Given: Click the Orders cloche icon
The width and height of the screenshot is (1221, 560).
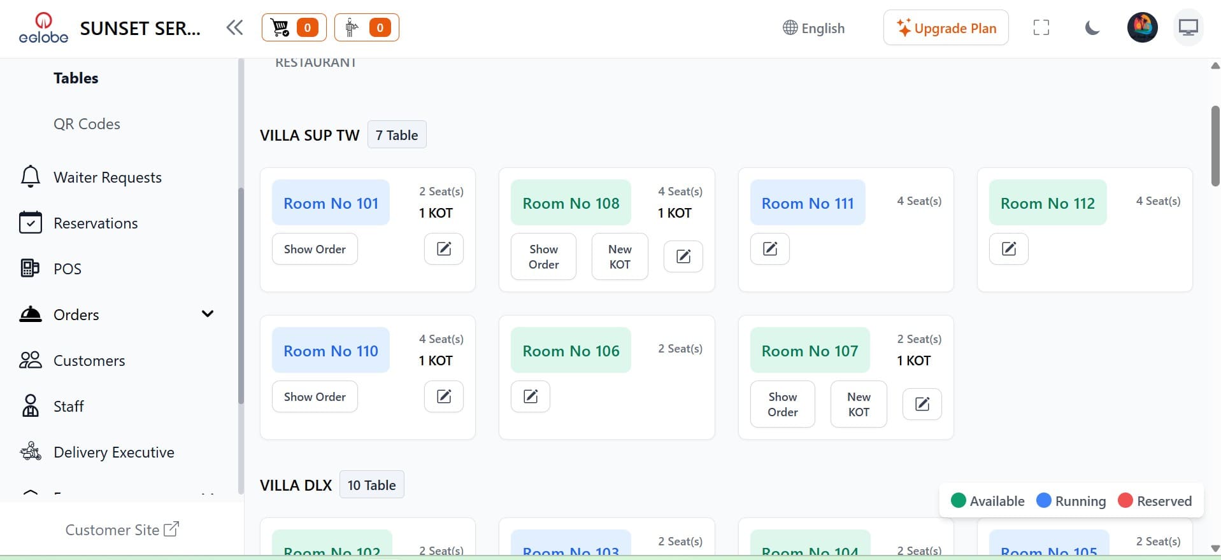Looking at the screenshot, I should (31, 314).
